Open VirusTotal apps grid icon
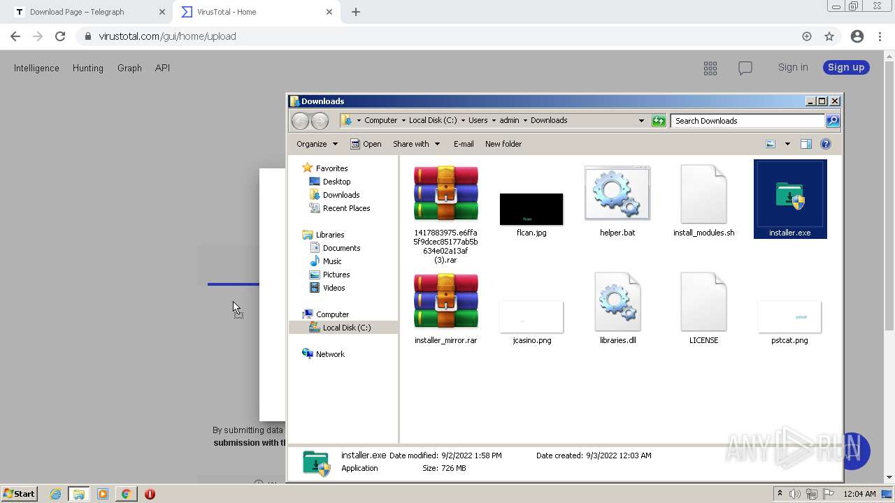The width and height of the screenshot is (895, 503). pos(710,68)
